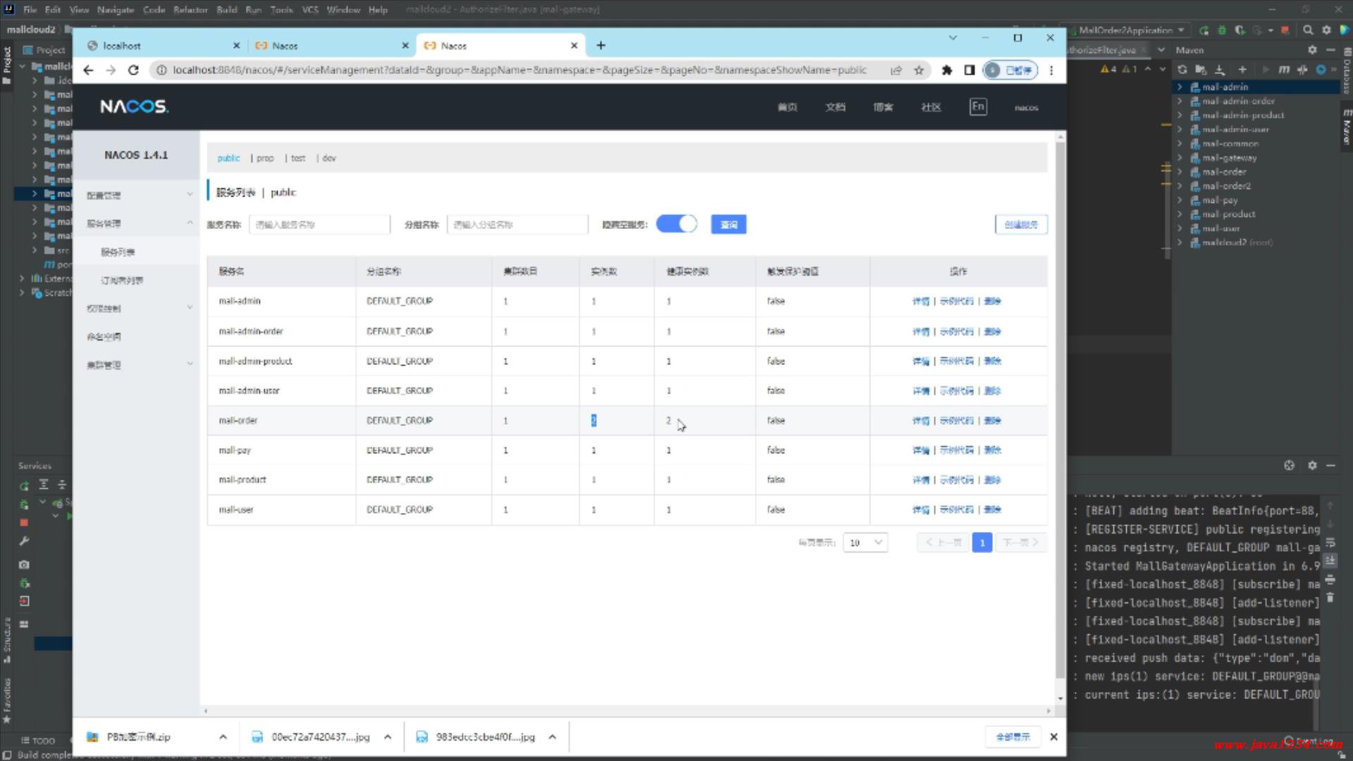Click Nacos page horizontal scrollbar
Viewport: 1353px width, 761px height.
pyautogui.click(x=627, y=711)
